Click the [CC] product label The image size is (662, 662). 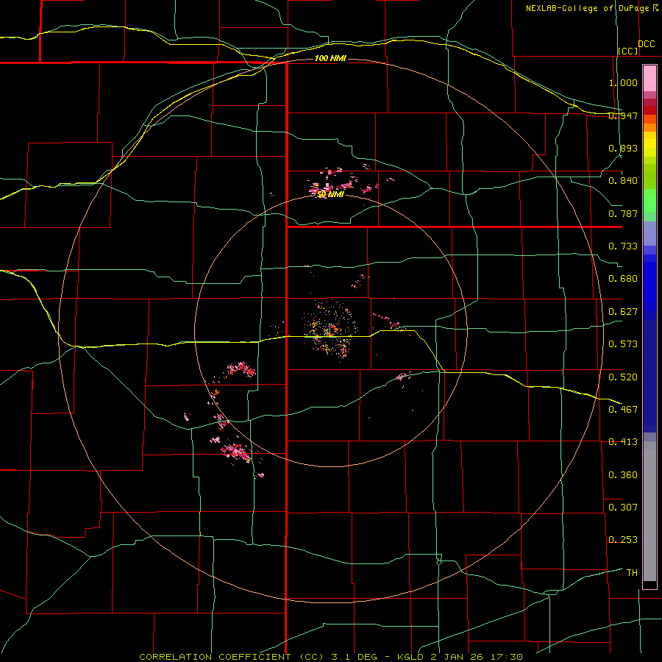(x=628, y=51)
